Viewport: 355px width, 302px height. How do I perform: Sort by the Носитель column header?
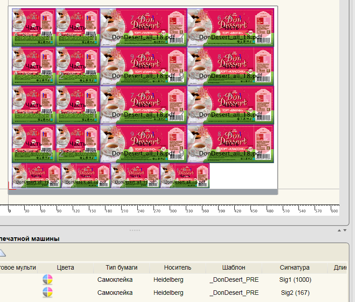coord(178,267)
